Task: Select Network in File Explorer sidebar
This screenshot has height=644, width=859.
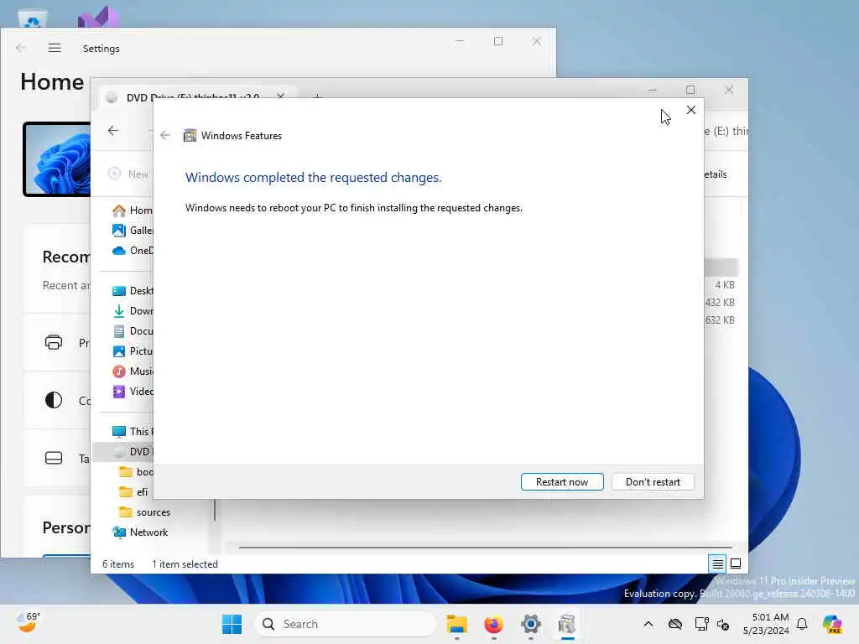Action: (140, 532)
